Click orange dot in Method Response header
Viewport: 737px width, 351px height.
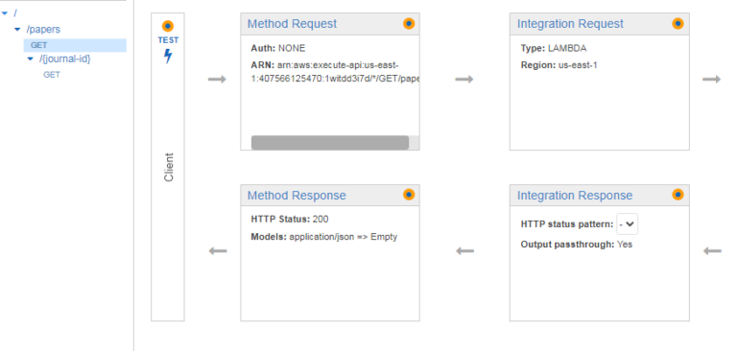pos(409,195)
